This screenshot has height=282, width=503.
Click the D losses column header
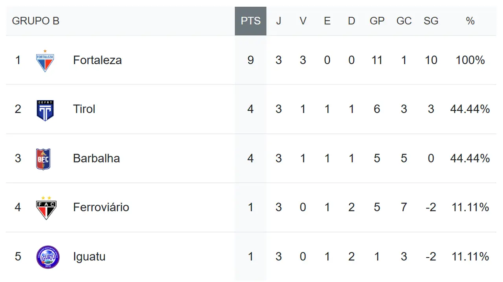pos(351,21)
